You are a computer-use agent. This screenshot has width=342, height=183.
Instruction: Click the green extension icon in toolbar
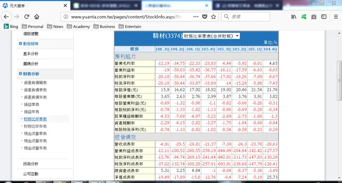tap(304, 17)
